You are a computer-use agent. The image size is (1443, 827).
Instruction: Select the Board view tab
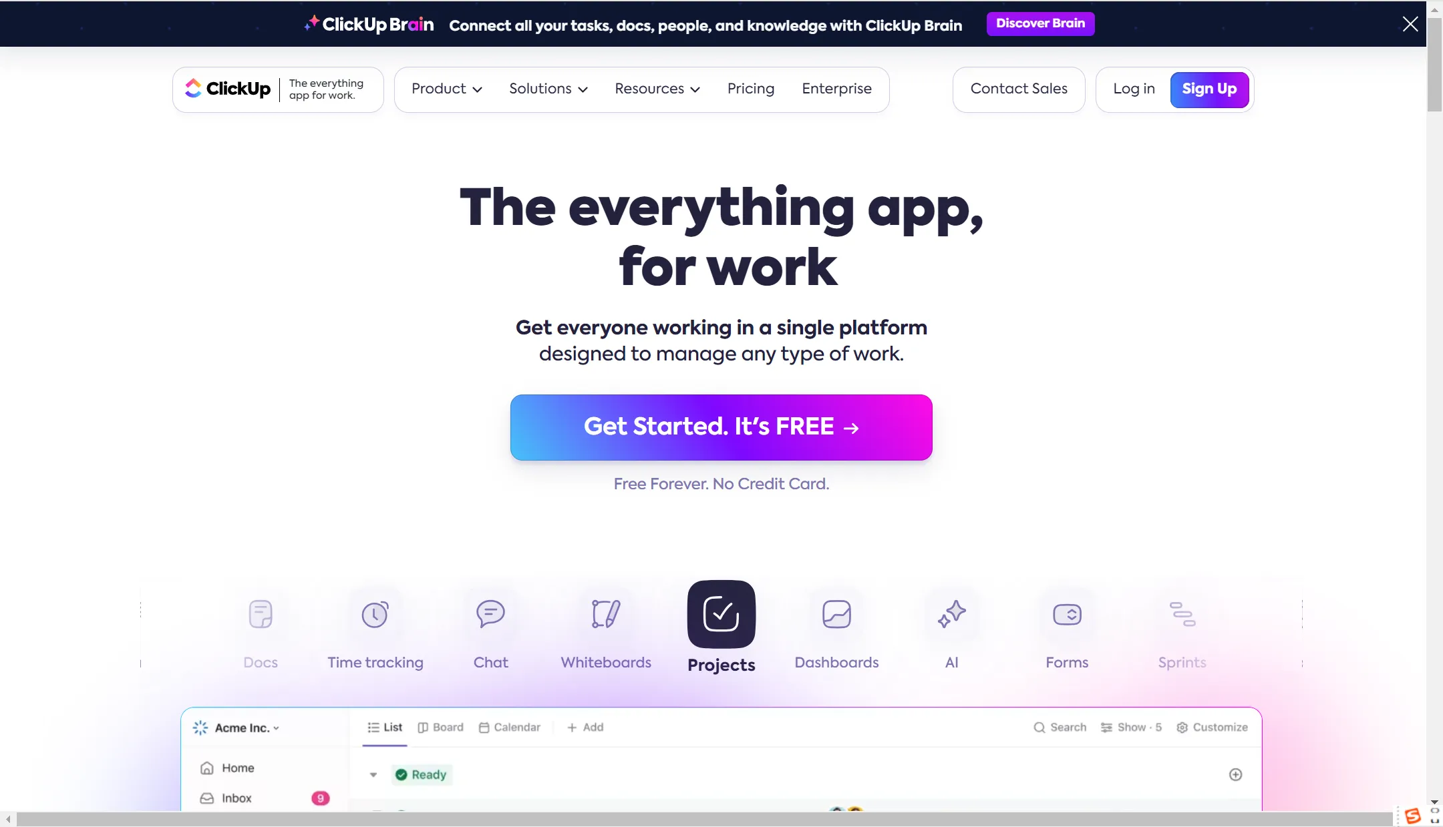tap(440, 727)
